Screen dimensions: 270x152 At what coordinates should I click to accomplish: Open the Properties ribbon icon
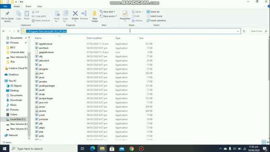125,14
